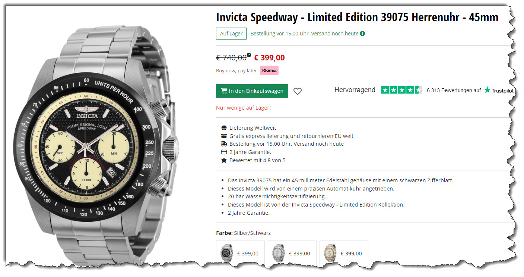Add watch with In den Einkaufswagen button
The height and width of the screenshot is (277, 524).
(252, 91)
